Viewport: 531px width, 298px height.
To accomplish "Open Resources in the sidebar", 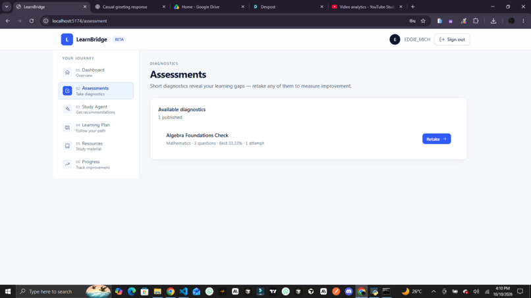I will [x=96, y=146].
